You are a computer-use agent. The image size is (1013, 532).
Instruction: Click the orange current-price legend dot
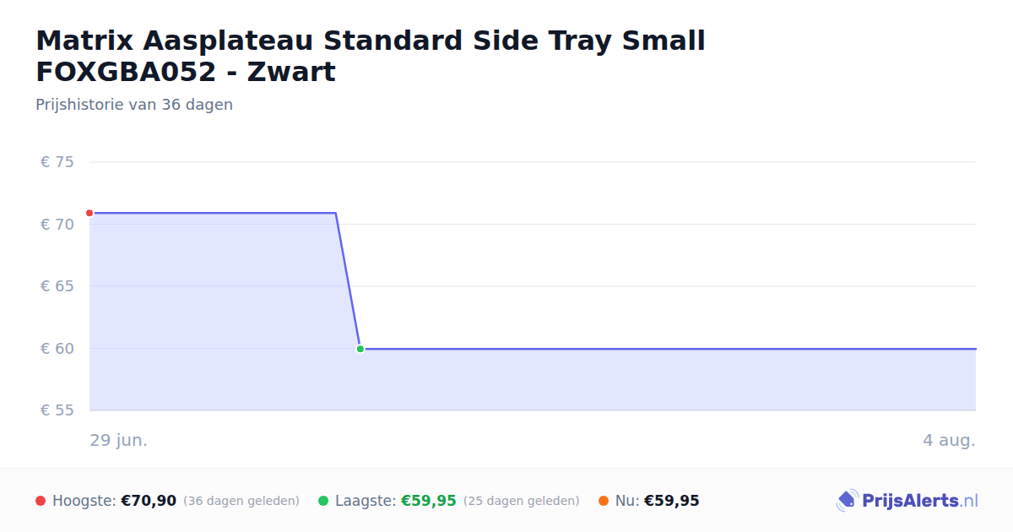[x=604, y=501]
